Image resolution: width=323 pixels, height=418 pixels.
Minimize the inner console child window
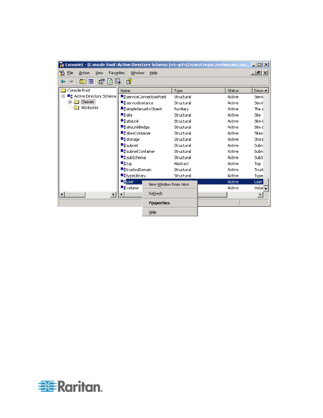pos(253,73)
